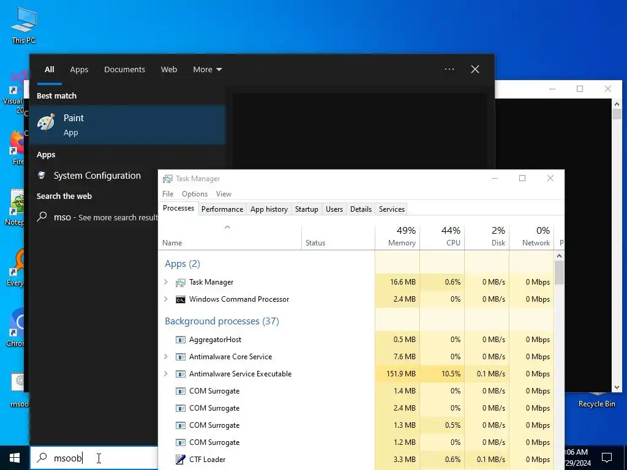The image size is (627, 470).
Task: Open the msoobe desktop file icon
Action: tap(19, 390)
